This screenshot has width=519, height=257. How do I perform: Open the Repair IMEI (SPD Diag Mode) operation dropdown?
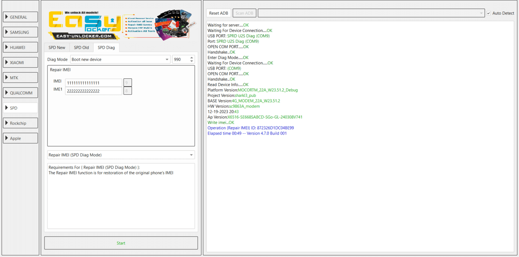point(121,155)
